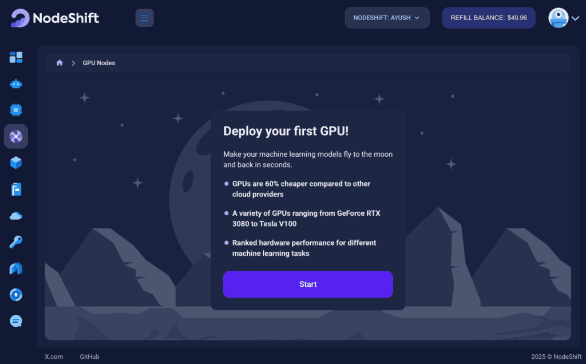The width and height of the screenshot is (586, 364).
Task: Open the GitHub footer link
Action: (x=89, y=357)
